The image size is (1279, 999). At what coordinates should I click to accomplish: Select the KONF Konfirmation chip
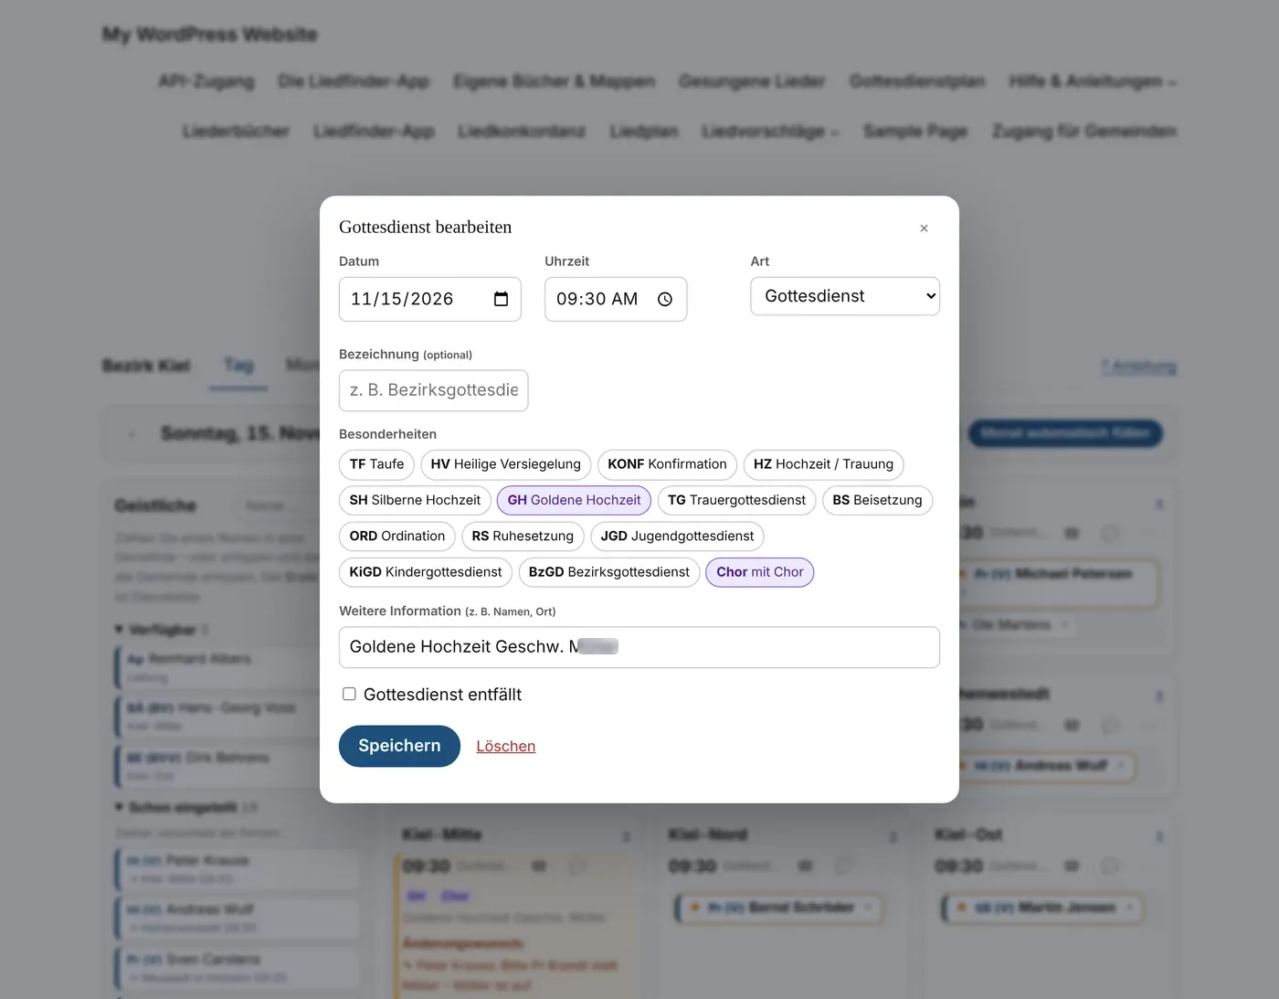(667, 464)
